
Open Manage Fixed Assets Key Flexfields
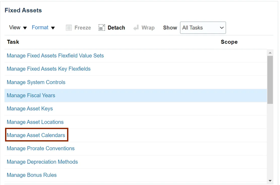[49, 69]
